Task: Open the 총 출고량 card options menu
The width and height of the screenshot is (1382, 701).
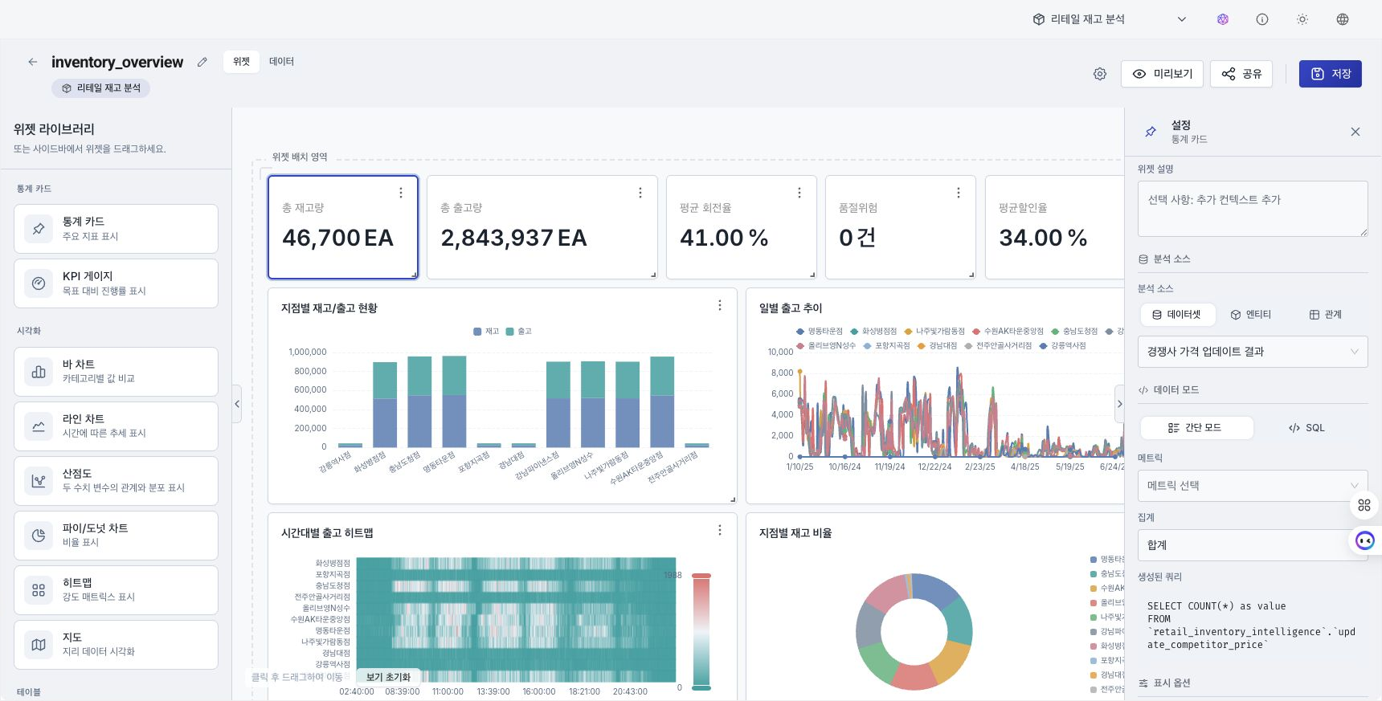Action: (x=640, y=193)
